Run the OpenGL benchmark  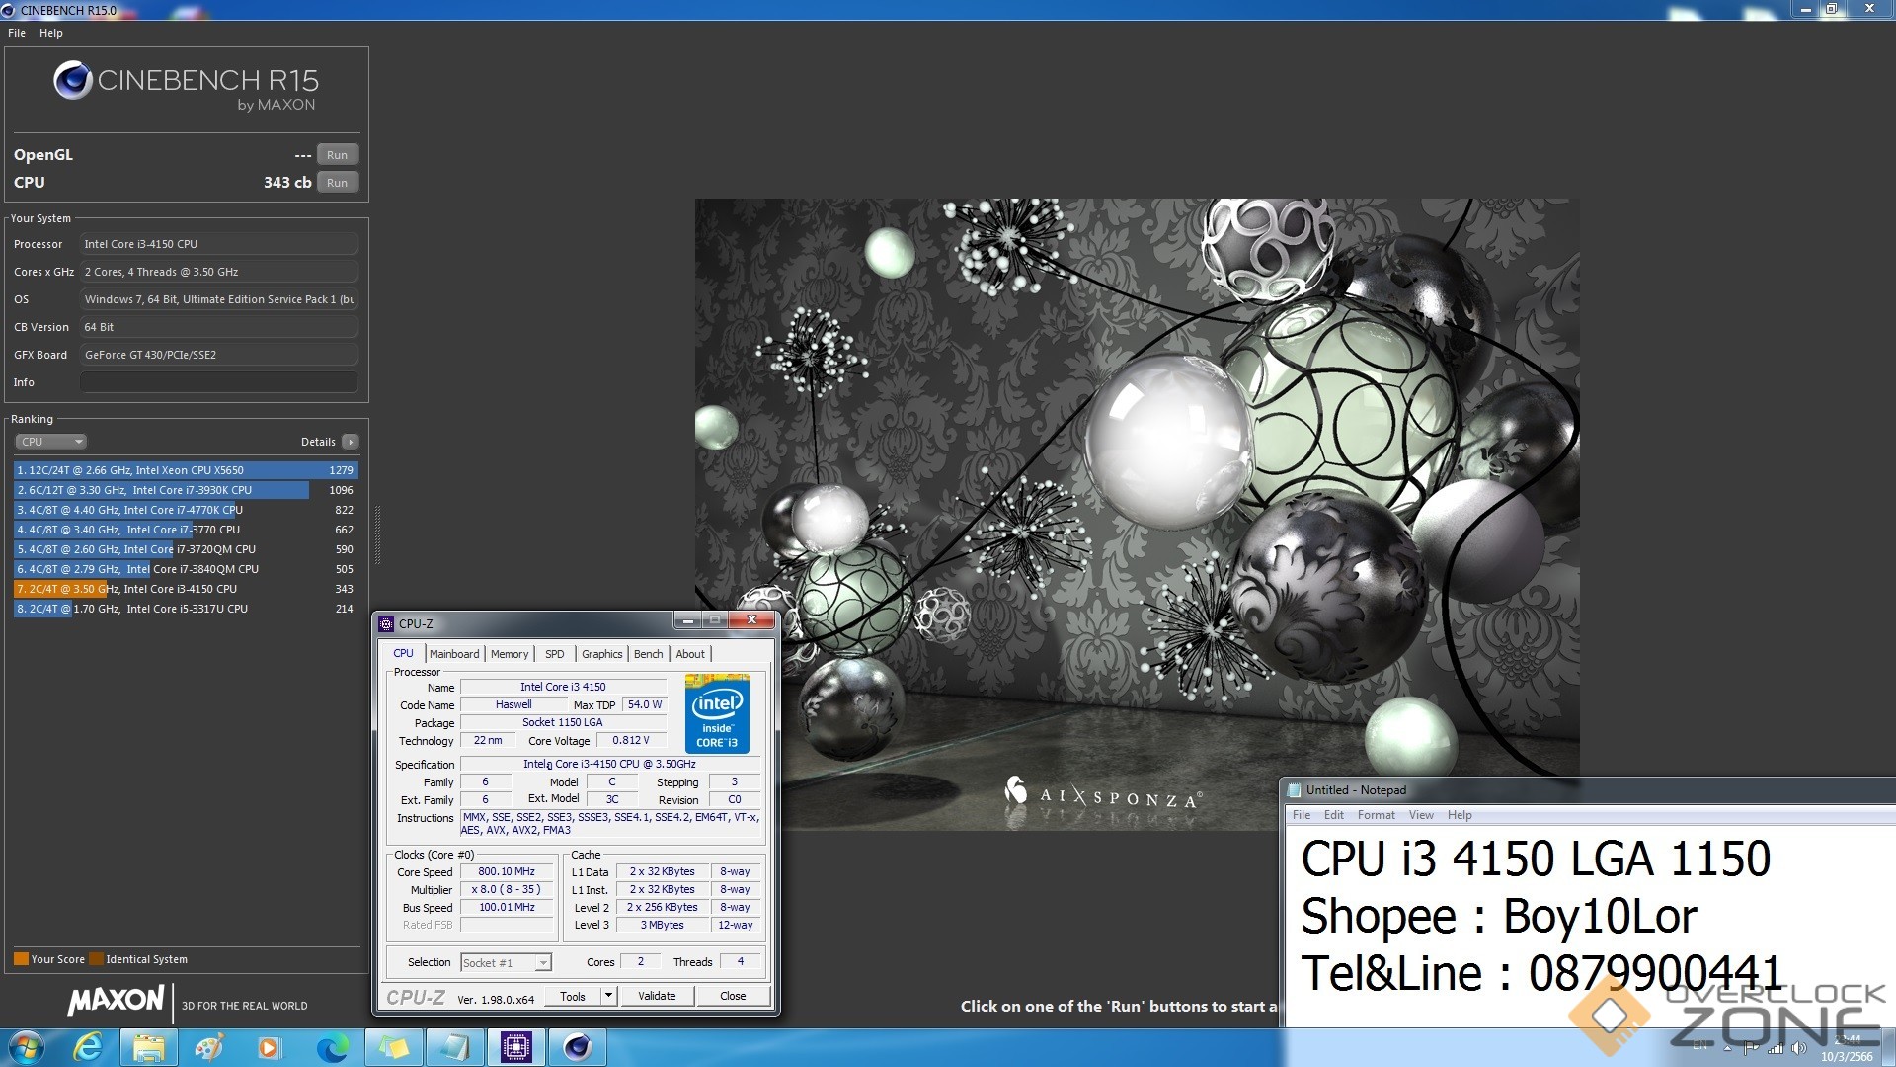(x=337, y=155)
